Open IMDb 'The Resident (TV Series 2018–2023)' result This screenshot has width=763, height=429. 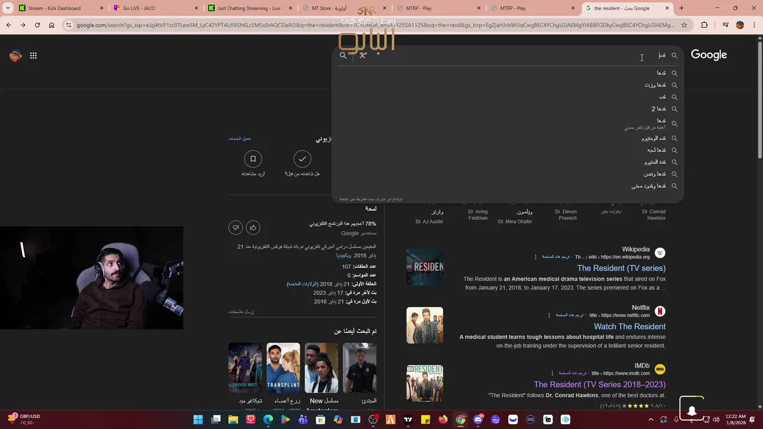point(600,385)
